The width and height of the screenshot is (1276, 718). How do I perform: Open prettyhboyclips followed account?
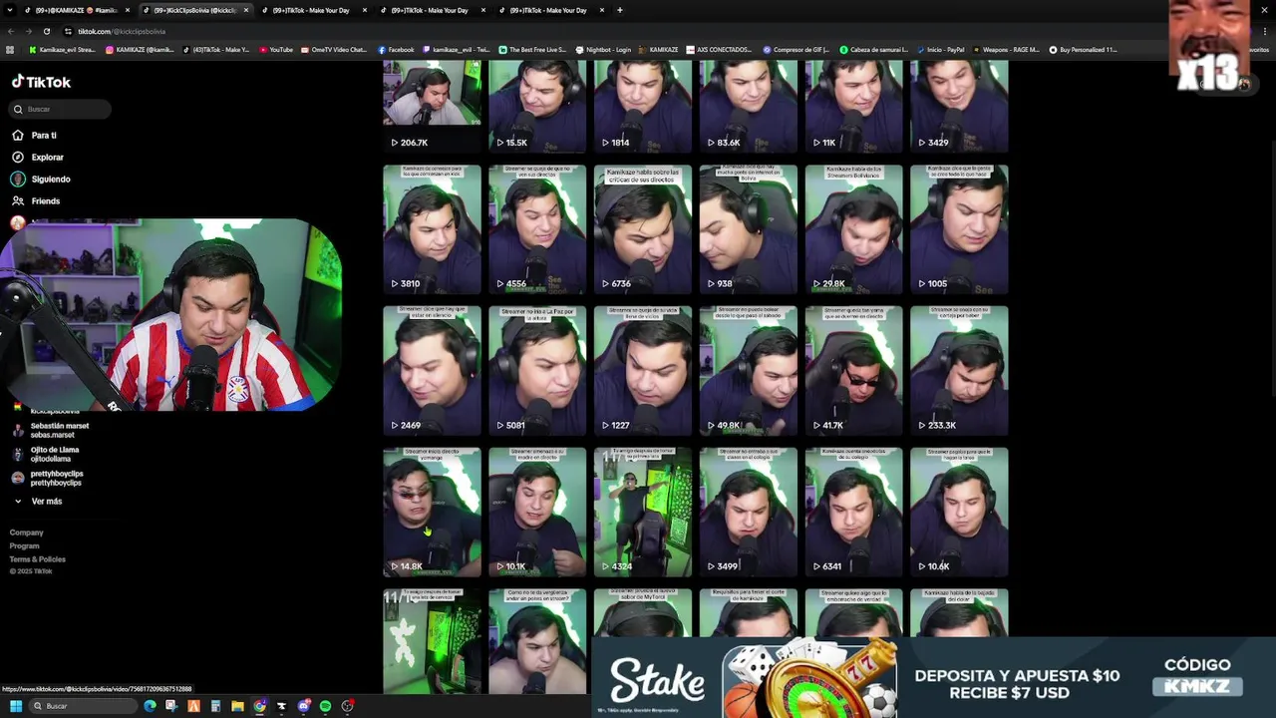coord(47,478)
